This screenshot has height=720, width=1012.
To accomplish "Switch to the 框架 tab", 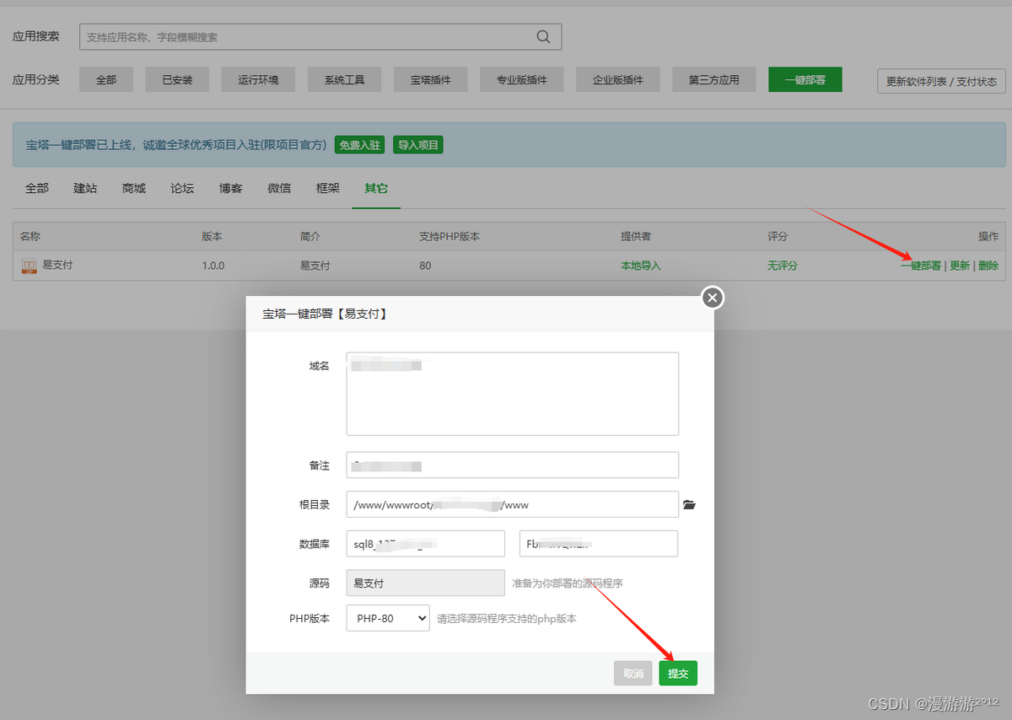I will click(328, 188).
